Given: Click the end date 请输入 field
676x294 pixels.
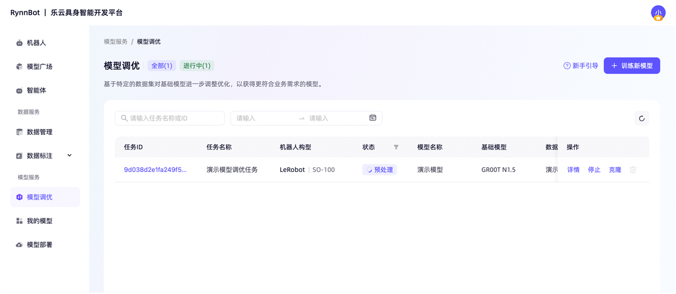Looking at the screenshot, I should (x=337, y=118).
